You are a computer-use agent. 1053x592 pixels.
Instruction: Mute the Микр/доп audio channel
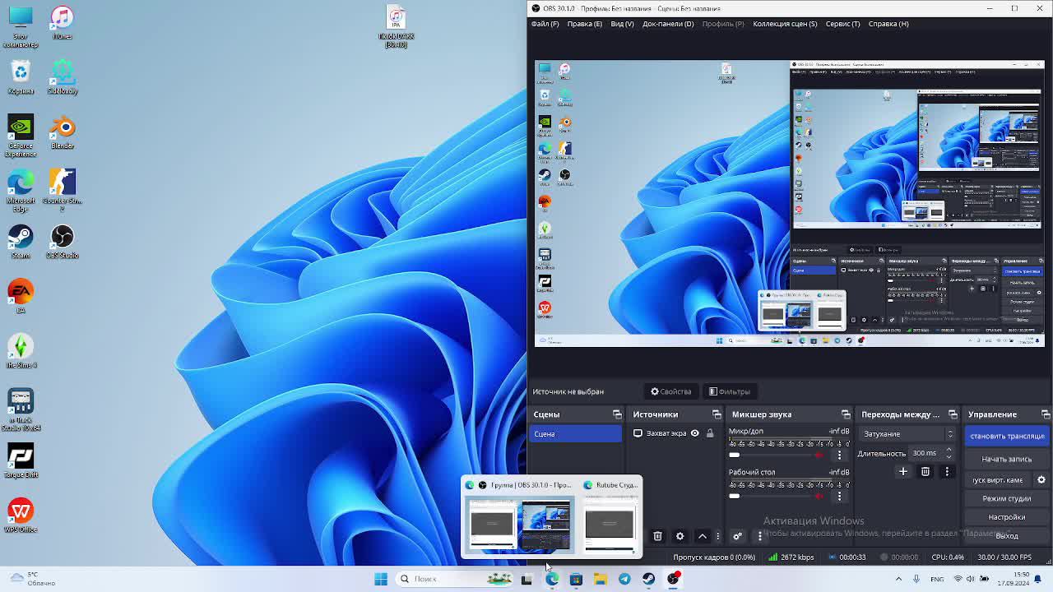tap(818, 455)
